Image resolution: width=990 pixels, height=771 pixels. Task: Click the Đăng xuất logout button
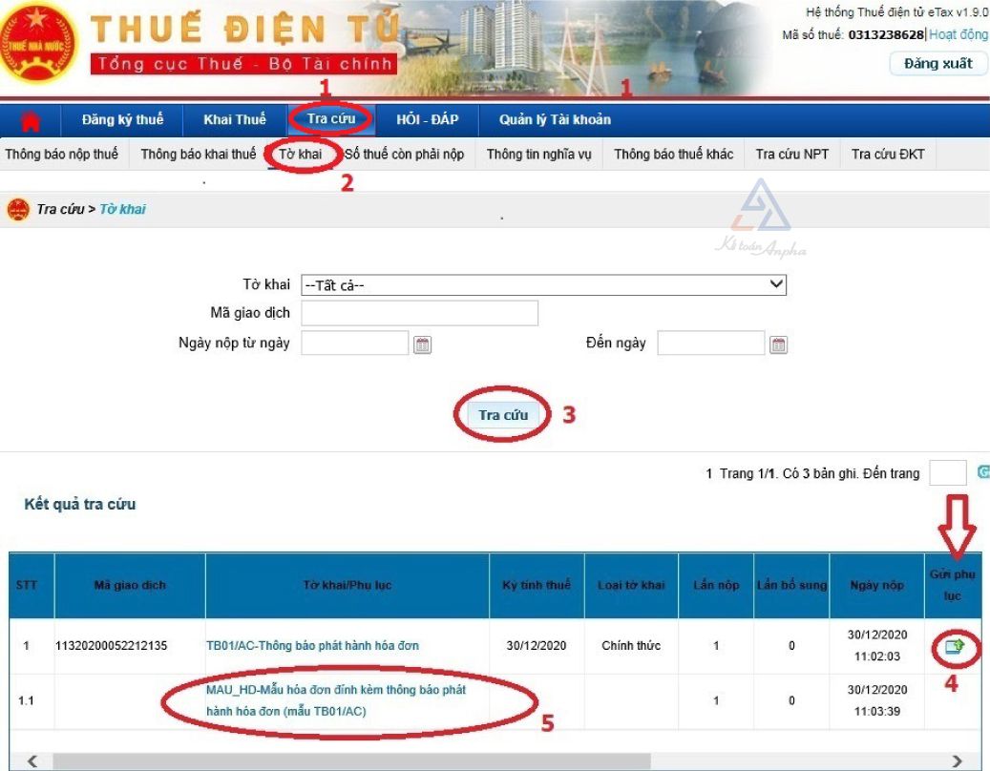[x=937, y=63]
